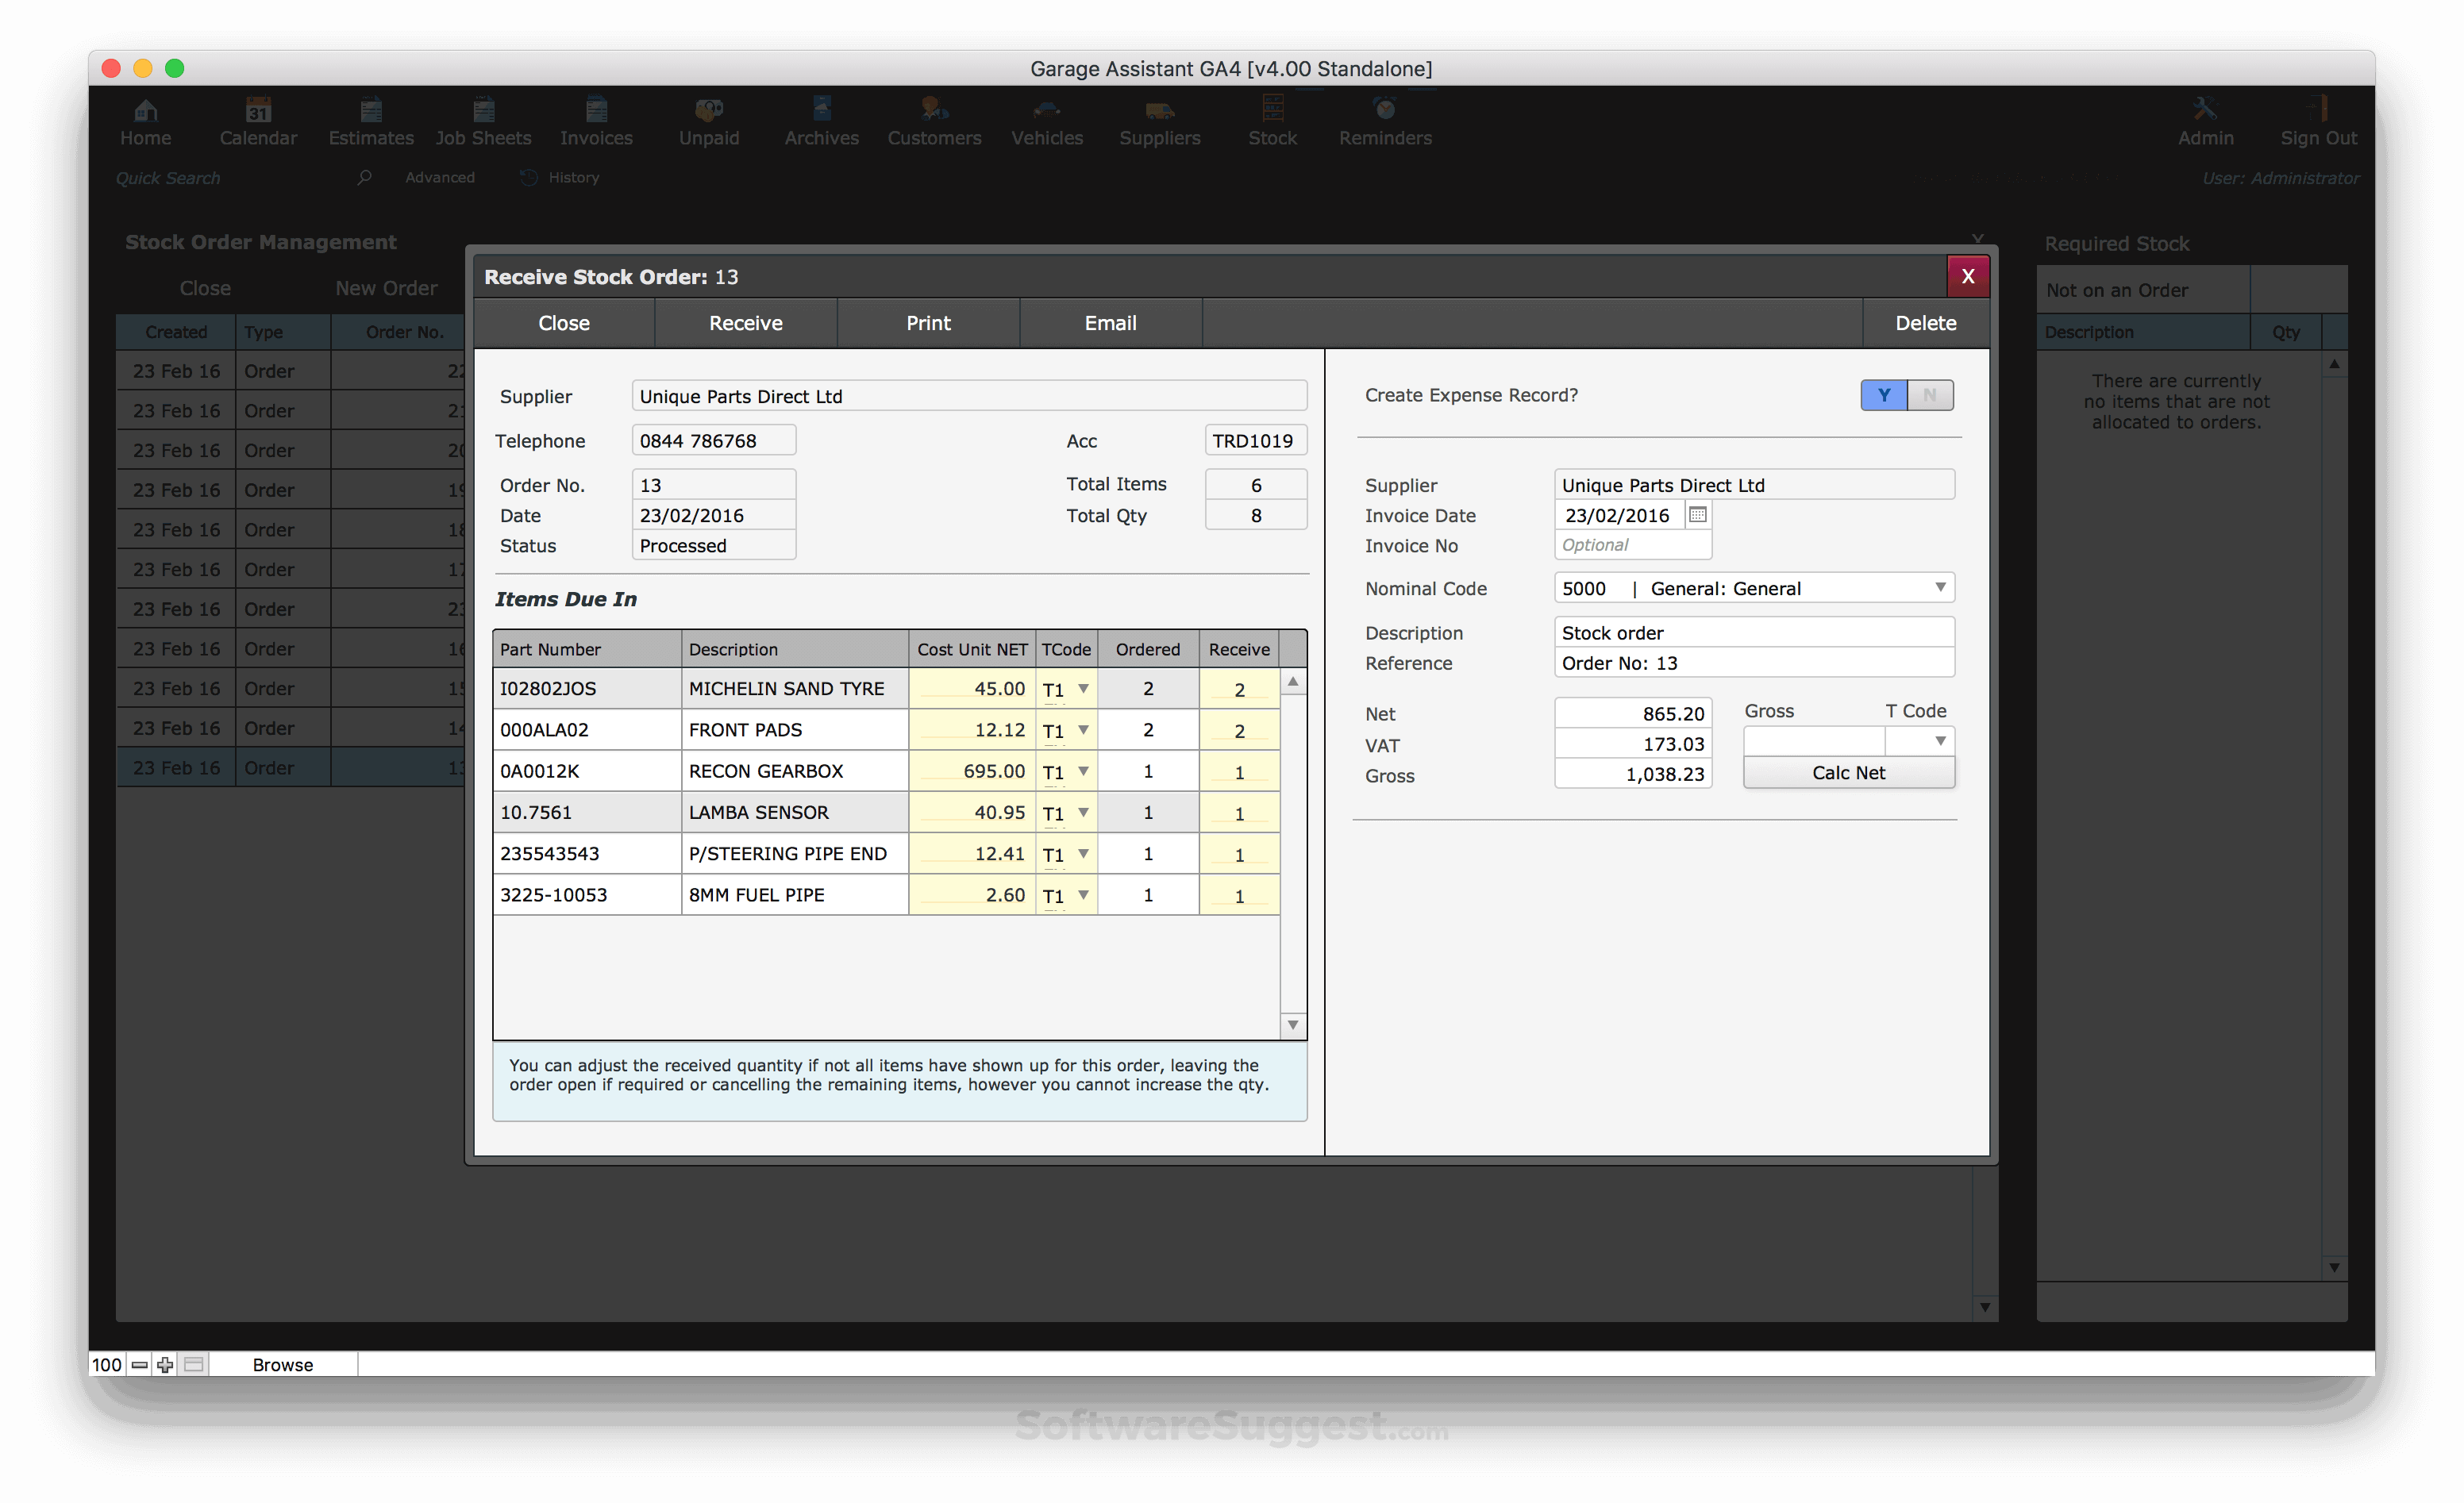Open the Nominal Code dropdown
2464x1503 pixels.
(1940, 587)
